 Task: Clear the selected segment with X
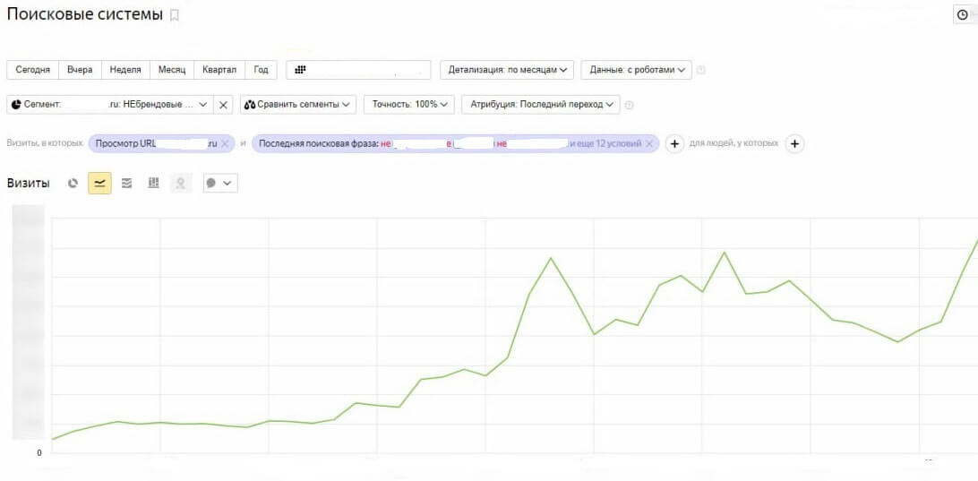[x=223, y=105]
